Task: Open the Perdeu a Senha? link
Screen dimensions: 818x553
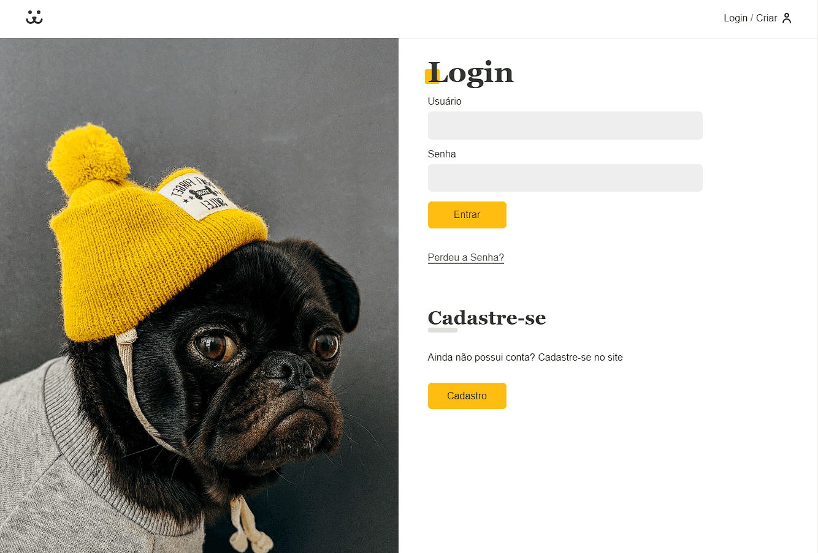Action: coord(465,258)
